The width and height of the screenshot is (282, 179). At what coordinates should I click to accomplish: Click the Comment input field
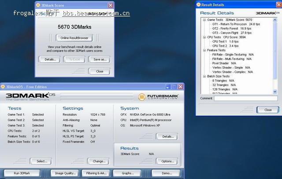(246, 98)
